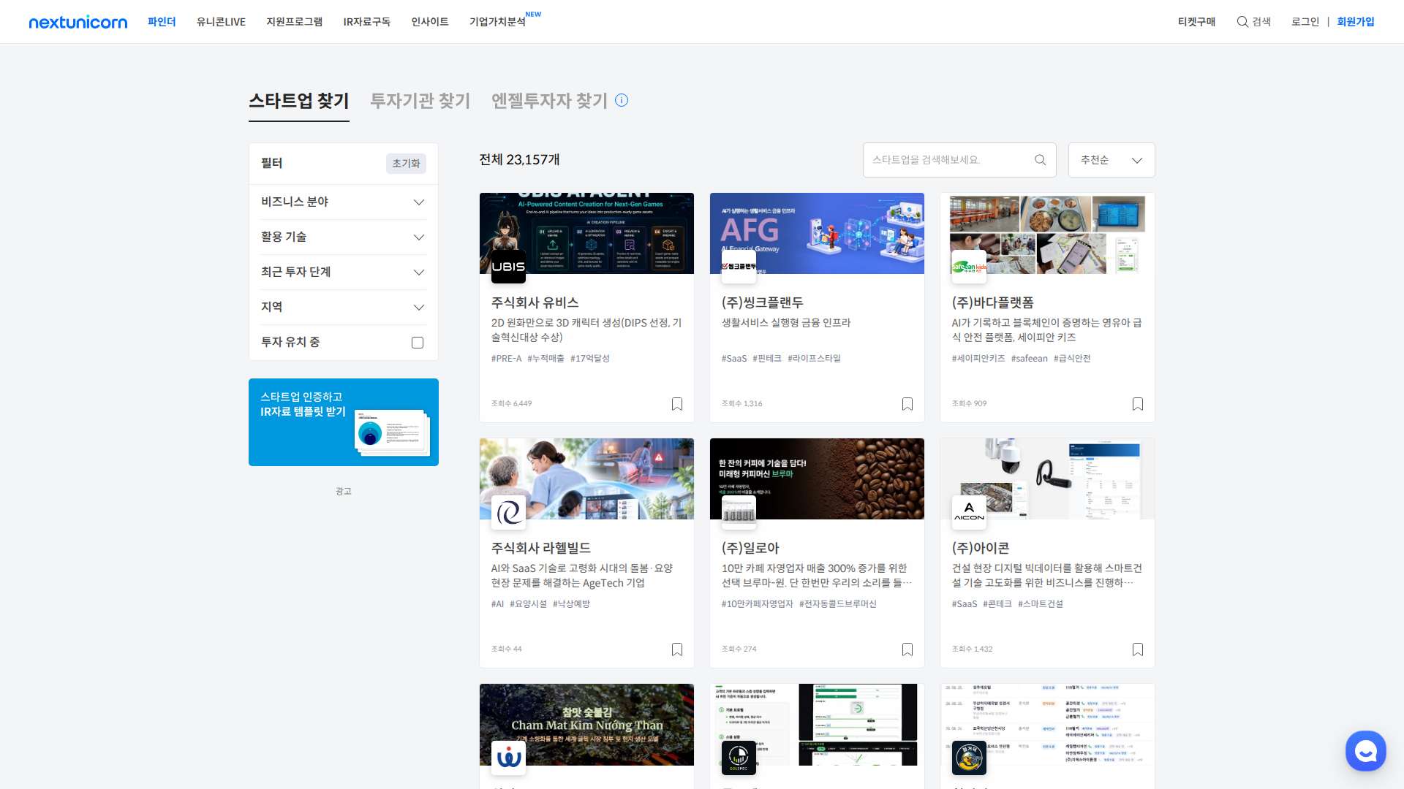Image resolution: width=1404 pixels, height=789 pixels.
Task: Expand the 지역 filter
Action: pos(343,307)
